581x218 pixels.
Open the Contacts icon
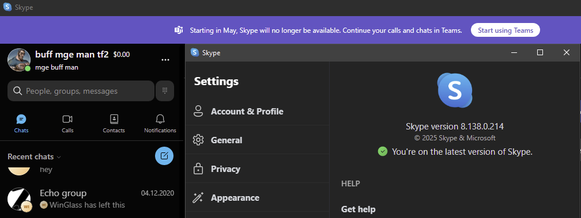pyautogui.click(x=114, y=119)
